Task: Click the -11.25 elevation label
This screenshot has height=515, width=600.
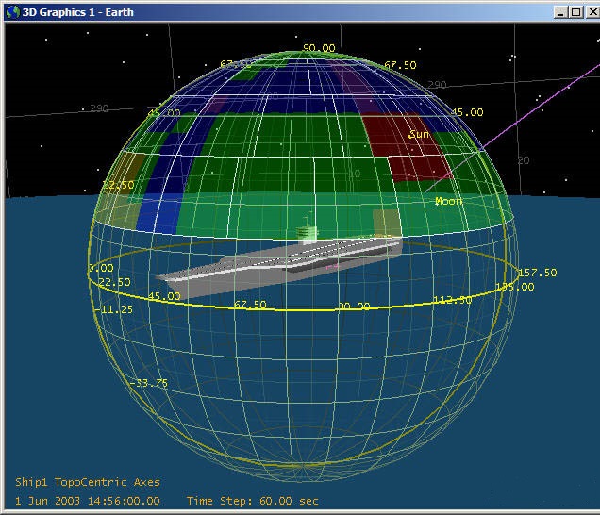Action: (113, 309)
